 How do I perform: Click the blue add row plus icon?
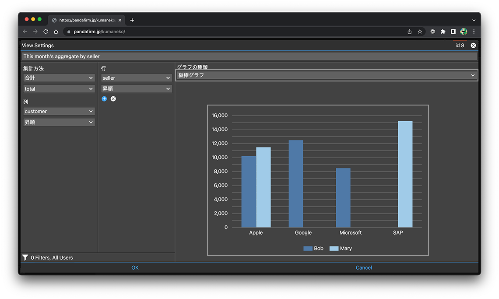[104, 99]
